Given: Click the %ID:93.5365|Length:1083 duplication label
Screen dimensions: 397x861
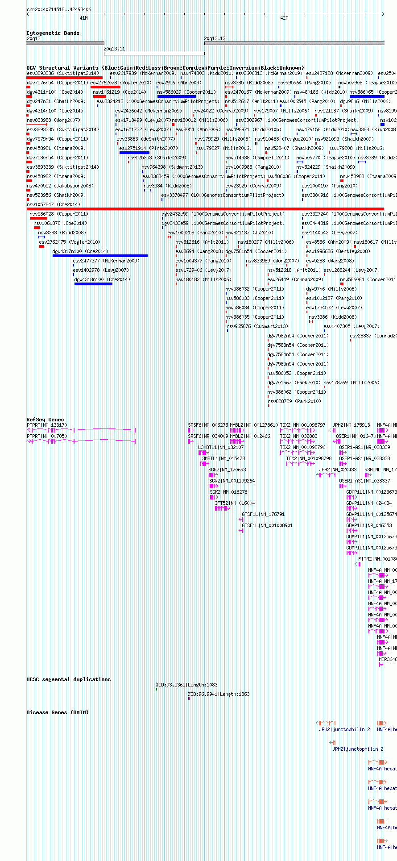Looking at the screenshot, I should [186, 685].
